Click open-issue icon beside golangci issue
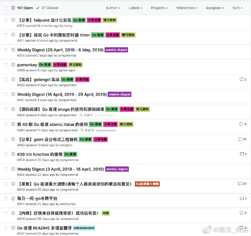Screen dimensions: 251x236 tap(13, 79)
